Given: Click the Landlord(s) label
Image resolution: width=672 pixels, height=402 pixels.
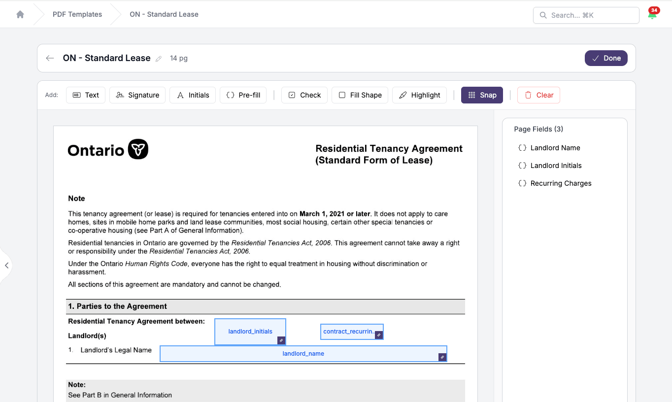Looking at the screenshot, I should point(87,336).
